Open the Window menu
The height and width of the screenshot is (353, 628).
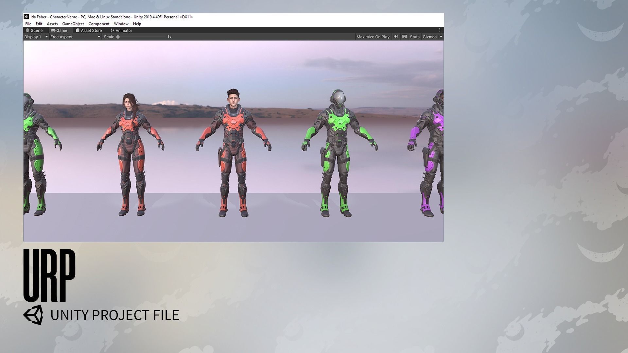click(121, 24)
